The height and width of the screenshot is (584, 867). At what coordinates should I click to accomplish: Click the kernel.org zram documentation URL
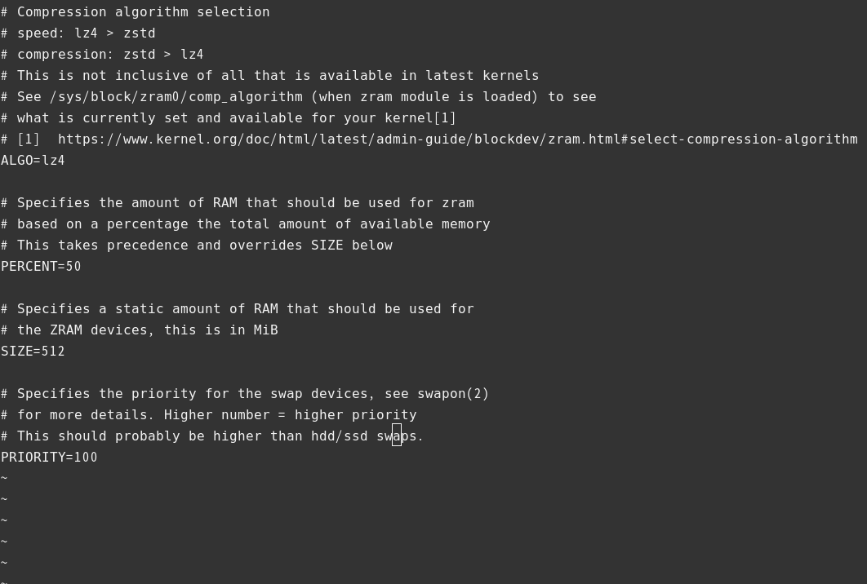[x=457, y=139]
